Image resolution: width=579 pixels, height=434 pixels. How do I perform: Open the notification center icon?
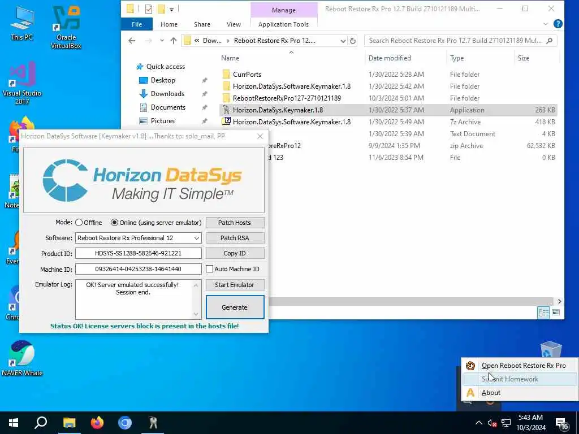click(561, 424)
